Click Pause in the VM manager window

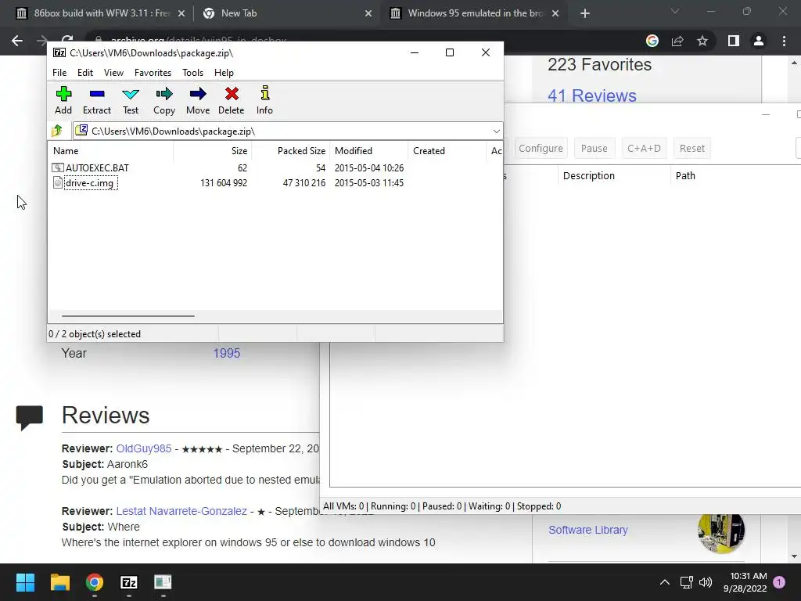594,148
